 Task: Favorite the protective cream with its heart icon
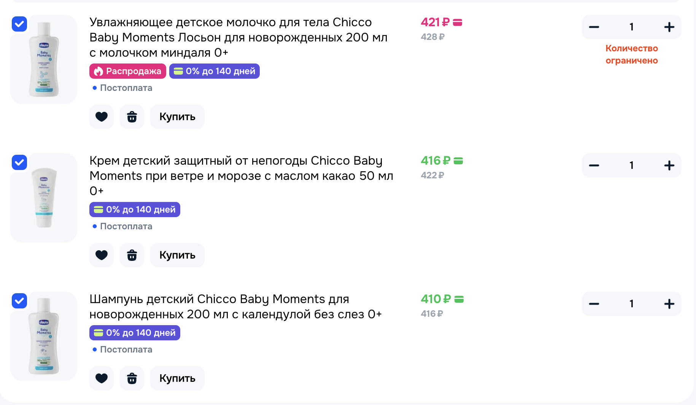[102, 255]
